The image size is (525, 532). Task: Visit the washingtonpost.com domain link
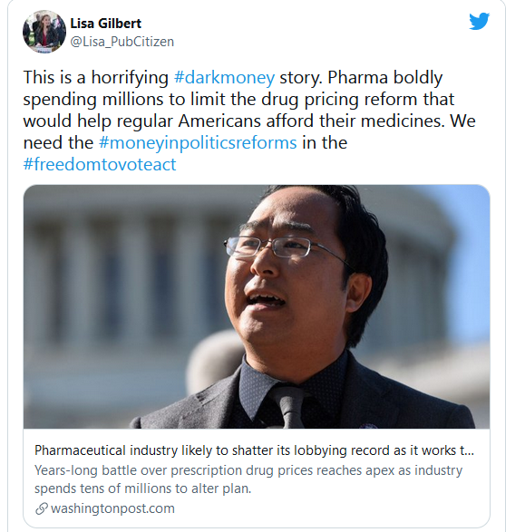click(x=112, y=508)
